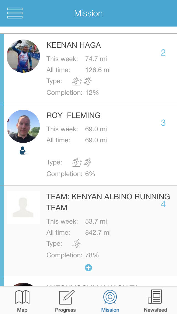Click the ski activity icon for Keenan Haga

point(77,81)
